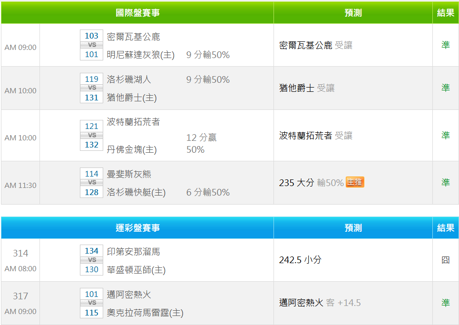Click the VS badge between 曼斐斯灰熊 and 洛杉磯快艇
The width and height of the screenshot is (459, 325).
coord(92,182)
